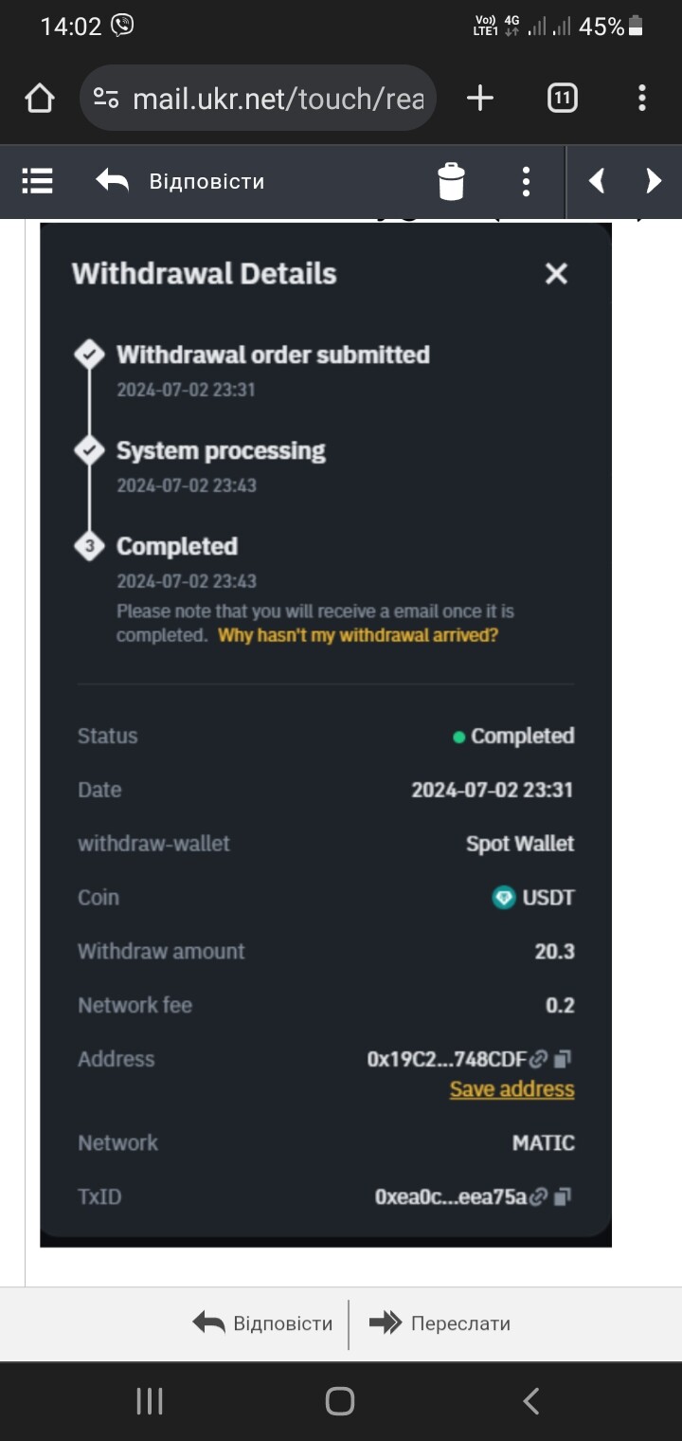The width and height of the screenshot is (682, 1441).
Task: Tap the Save address link
Action: [x=512, y=1089]
